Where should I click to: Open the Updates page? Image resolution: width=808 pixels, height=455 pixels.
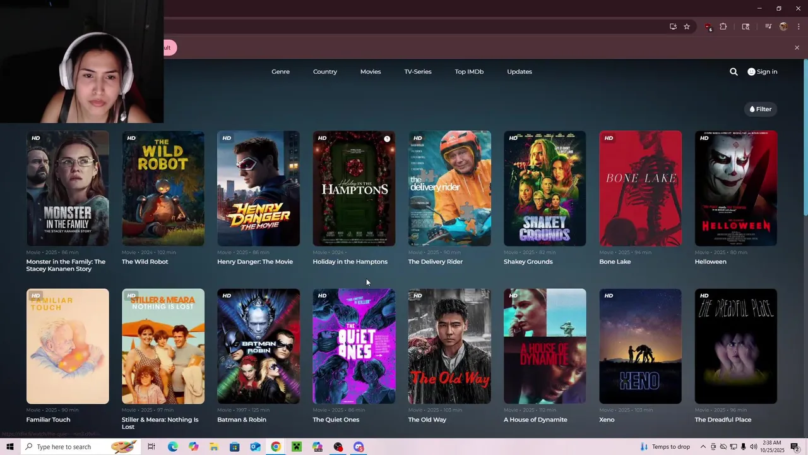[520, 71]
